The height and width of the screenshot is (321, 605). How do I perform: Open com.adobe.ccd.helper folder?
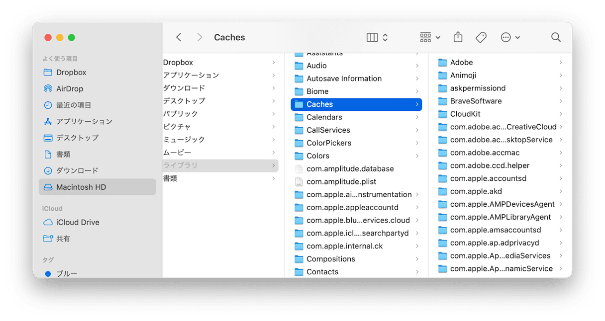pos(500,165)
